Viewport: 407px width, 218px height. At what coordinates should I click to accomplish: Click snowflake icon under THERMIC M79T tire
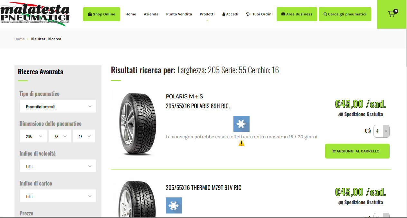coord(174,205)
